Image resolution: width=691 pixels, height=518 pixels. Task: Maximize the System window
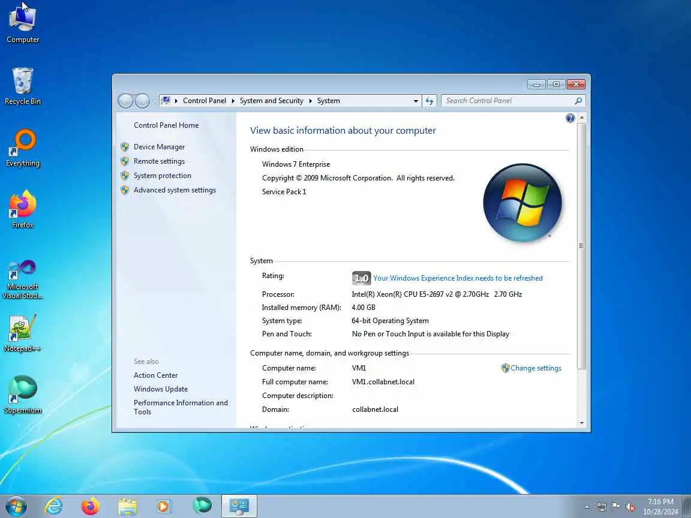(x=556, y=84)
